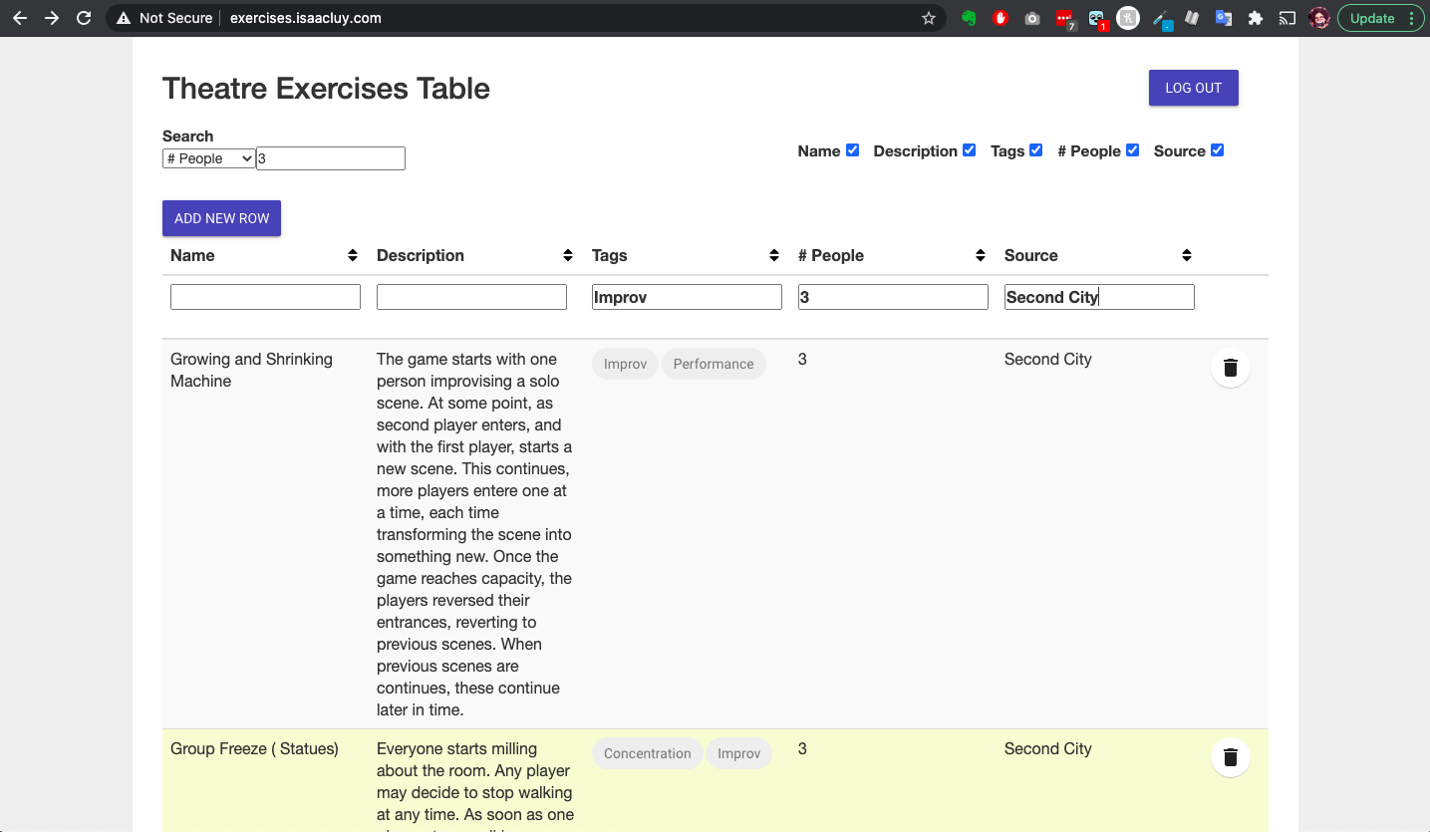
Task: Reload the page in browser
Action: (x=84, y=18)
